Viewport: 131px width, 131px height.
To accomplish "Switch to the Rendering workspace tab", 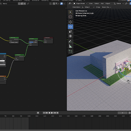I will click(45, 1).
